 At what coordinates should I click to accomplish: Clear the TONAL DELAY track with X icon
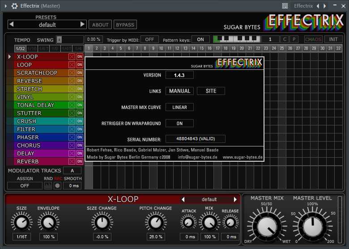(72, 105)
